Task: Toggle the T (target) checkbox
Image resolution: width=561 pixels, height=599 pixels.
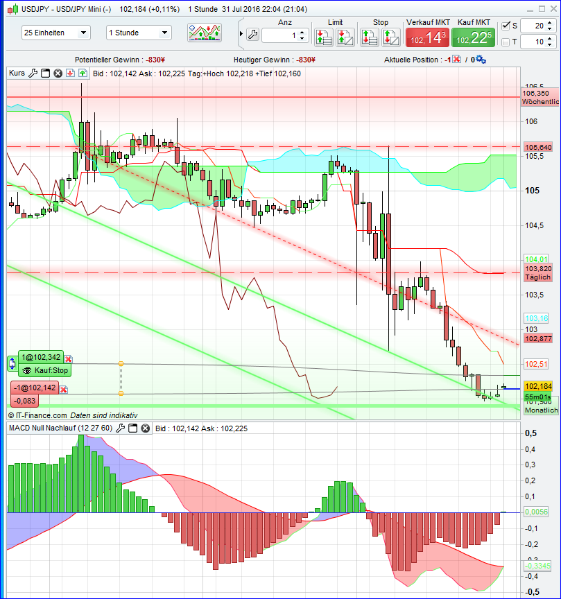Action: [x=506, y=42]
